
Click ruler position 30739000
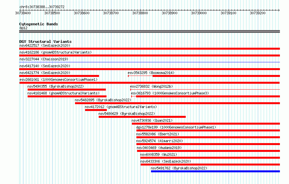(x=199, y=13)
